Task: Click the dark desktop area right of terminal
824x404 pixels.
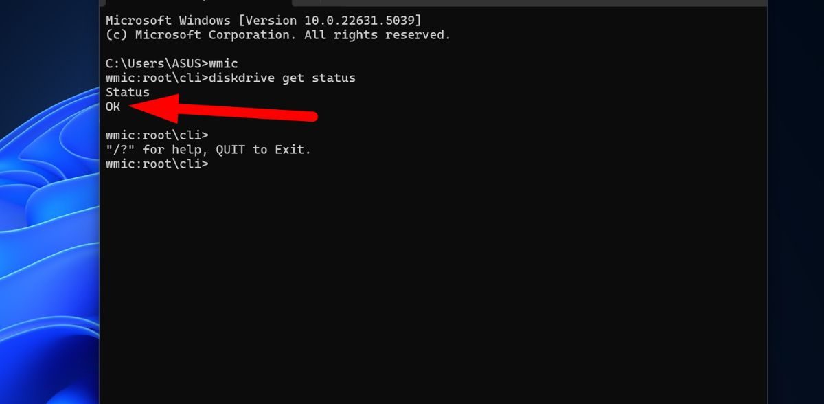Action: (x=795, y=206)
